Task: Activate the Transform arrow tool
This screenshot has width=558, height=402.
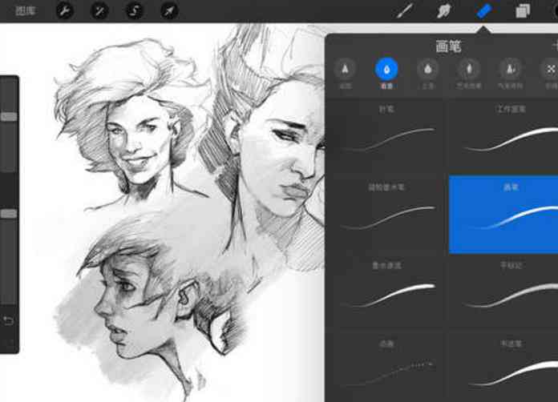Action: click(169, 11)
